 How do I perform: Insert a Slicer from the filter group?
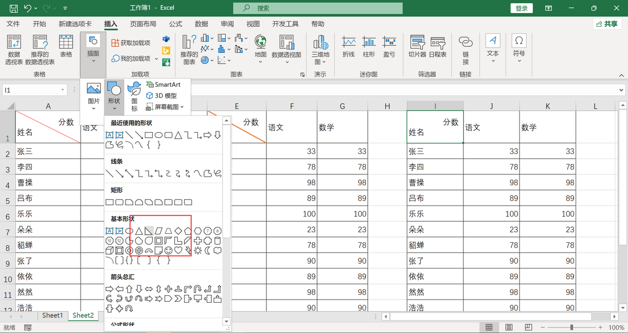pyautogui.click(x=417, y=46)
